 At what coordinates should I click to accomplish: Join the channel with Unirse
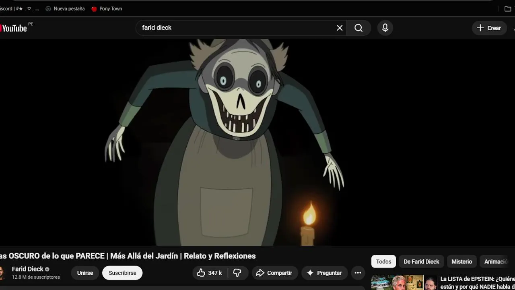tap(85, 273)
